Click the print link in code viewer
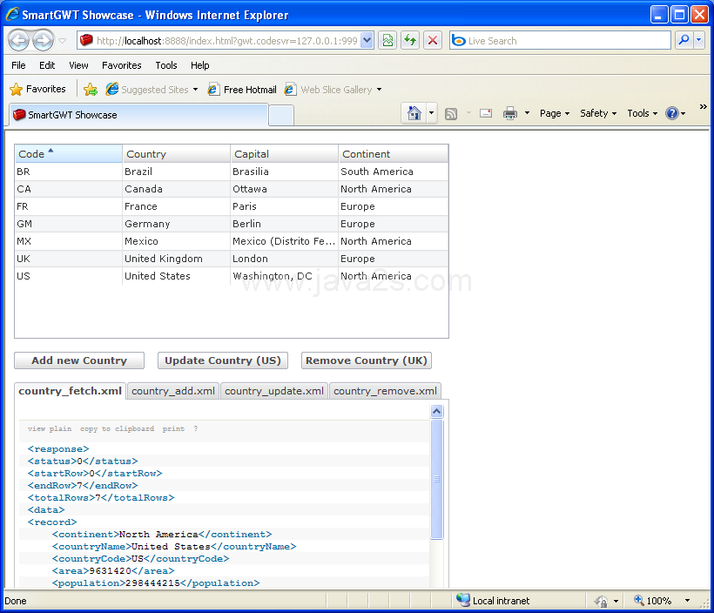Viewport: 714px width, 613px height. click(x=173, y=428)
